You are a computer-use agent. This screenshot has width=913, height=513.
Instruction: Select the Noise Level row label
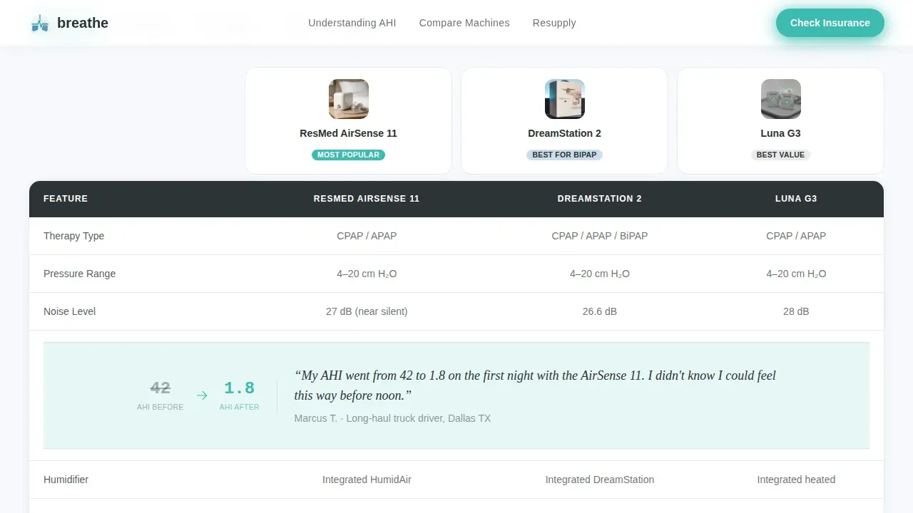(x=69, y=311)
